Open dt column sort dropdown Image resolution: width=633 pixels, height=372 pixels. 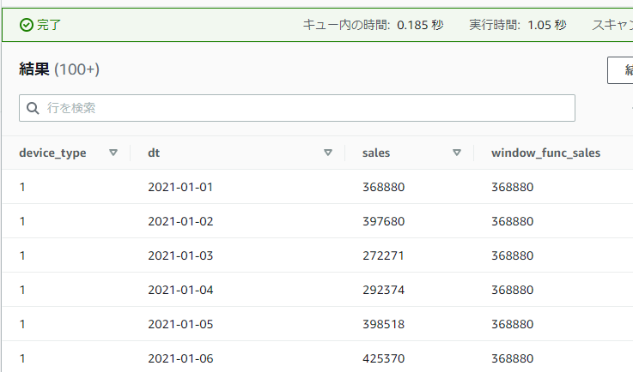(328, 153)
